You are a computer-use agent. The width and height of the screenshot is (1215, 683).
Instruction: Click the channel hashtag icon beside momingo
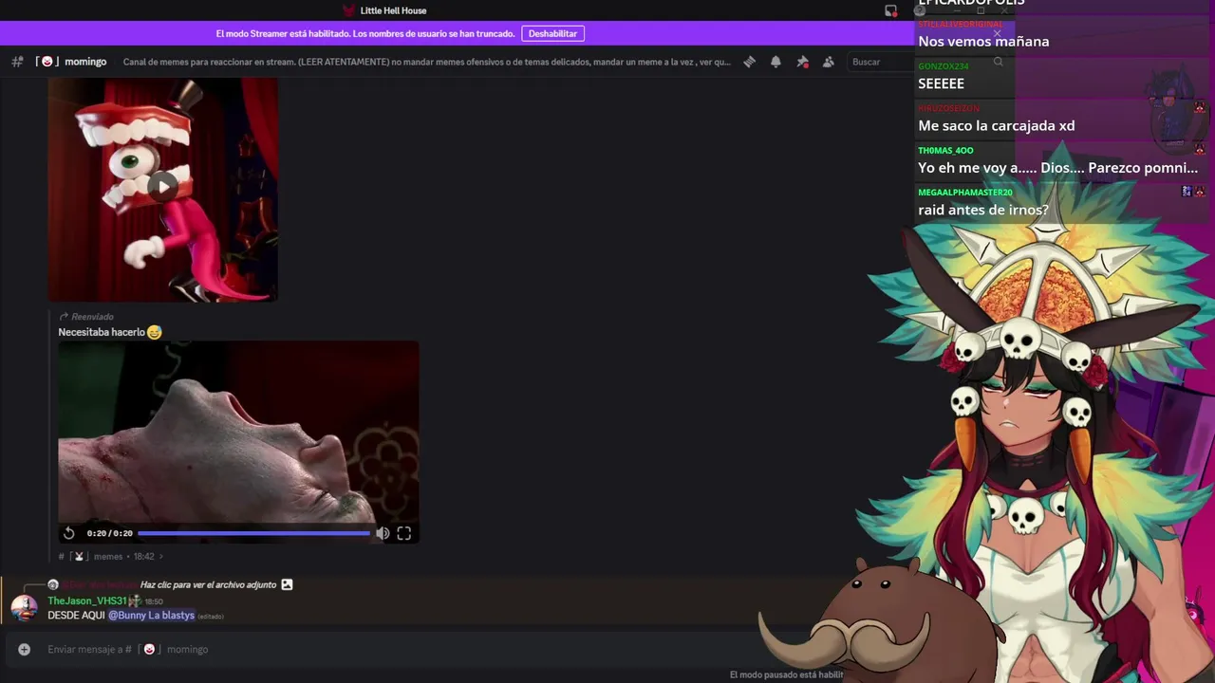click(x=17, y=62)
